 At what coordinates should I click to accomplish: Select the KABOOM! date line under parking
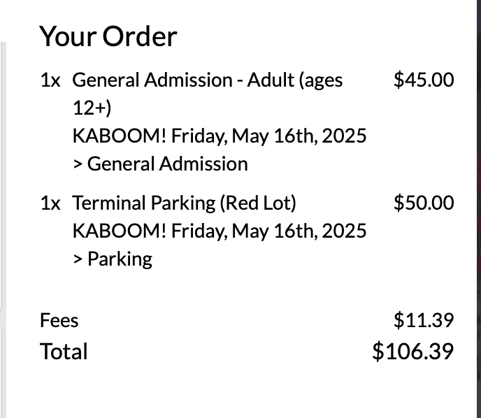coord(219,231)
